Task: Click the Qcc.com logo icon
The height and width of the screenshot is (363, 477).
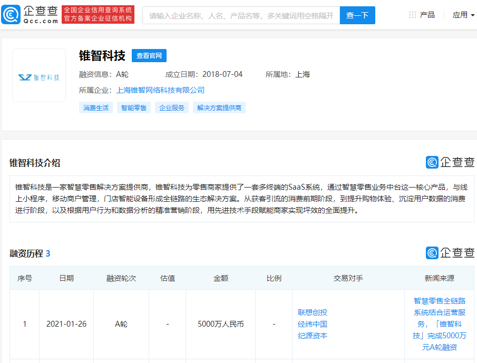Action: (x=11, y=15)
